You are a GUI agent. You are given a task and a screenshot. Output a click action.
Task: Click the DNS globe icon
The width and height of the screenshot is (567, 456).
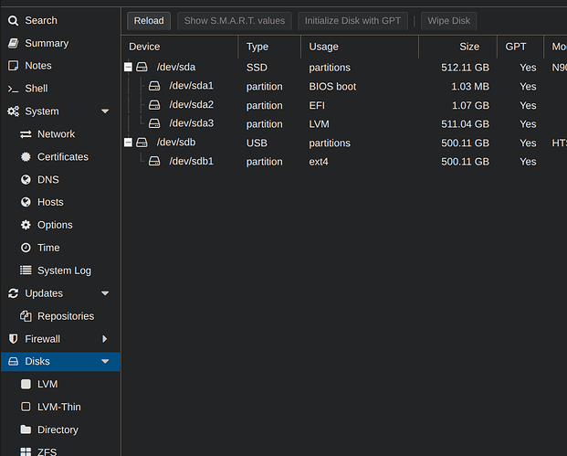click(26, 180)
